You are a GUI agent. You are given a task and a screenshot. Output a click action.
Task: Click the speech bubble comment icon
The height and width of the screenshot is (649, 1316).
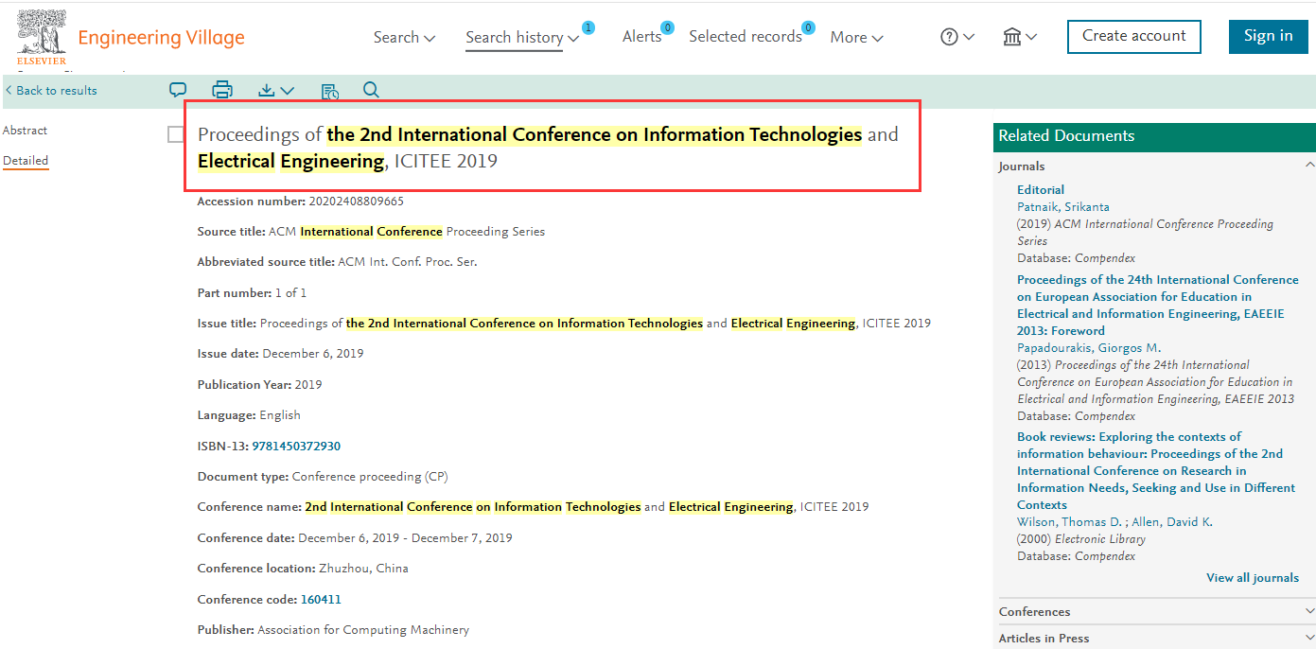pos(178,90)
